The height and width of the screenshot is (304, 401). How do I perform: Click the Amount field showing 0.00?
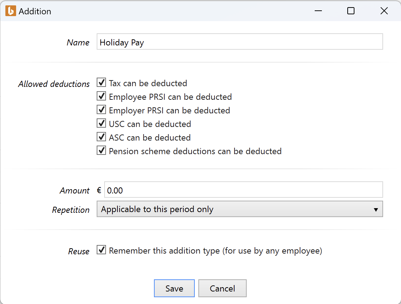tap(243, 190)
